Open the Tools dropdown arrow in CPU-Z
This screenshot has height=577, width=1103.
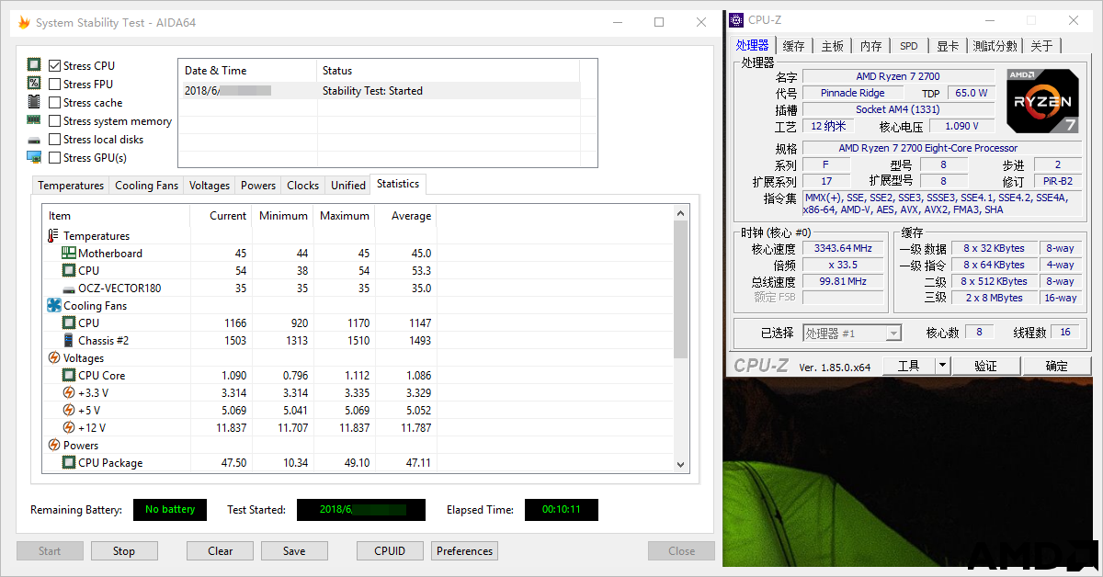point(942,366)
